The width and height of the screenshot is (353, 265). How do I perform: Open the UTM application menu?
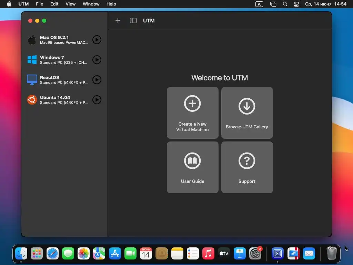[23, 4]
